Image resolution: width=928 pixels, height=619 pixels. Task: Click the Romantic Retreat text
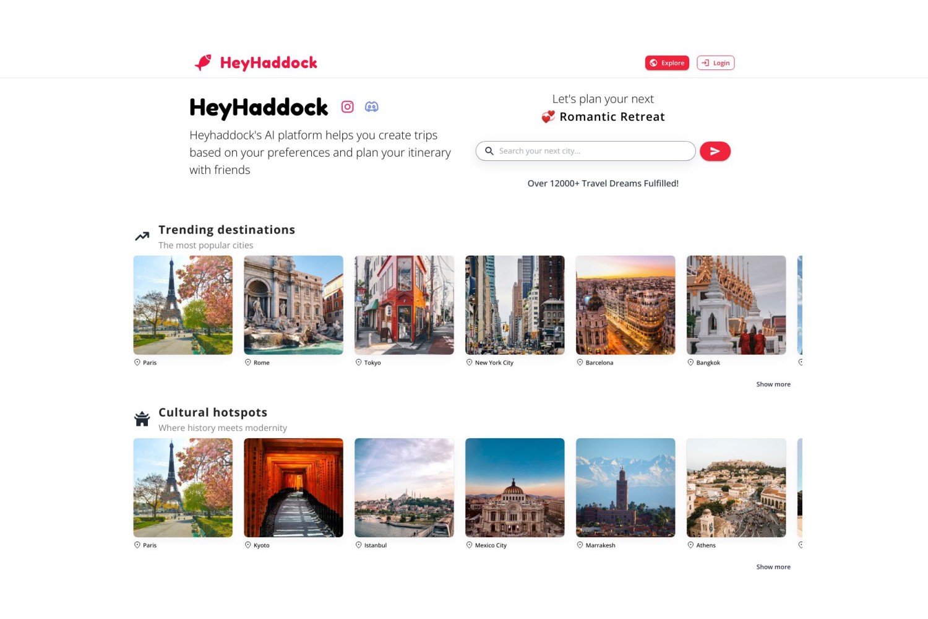click(612, 117)
